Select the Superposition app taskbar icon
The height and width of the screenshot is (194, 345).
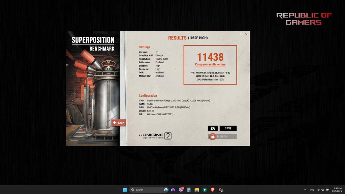point(220,190)
